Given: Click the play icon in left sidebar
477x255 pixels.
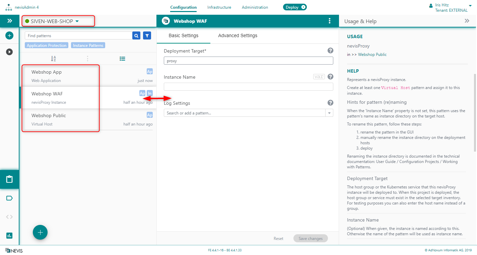Looking at the screenshot, I should [x=9, y=52].
